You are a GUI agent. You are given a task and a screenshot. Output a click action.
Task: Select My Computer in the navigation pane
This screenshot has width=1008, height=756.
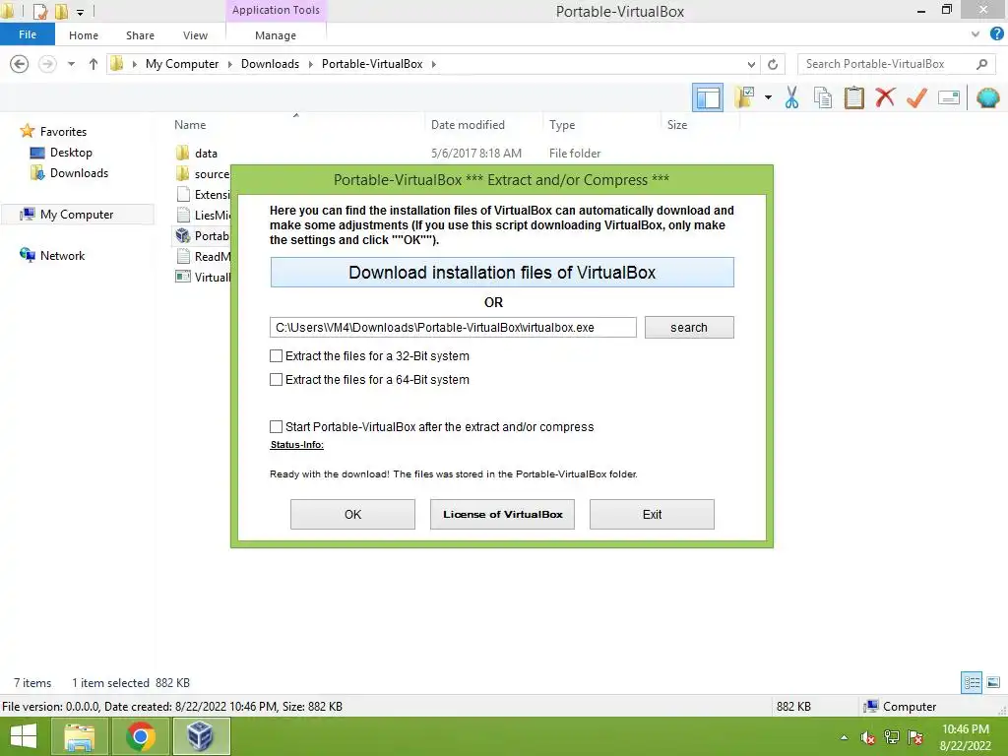(x=77, y=214)
